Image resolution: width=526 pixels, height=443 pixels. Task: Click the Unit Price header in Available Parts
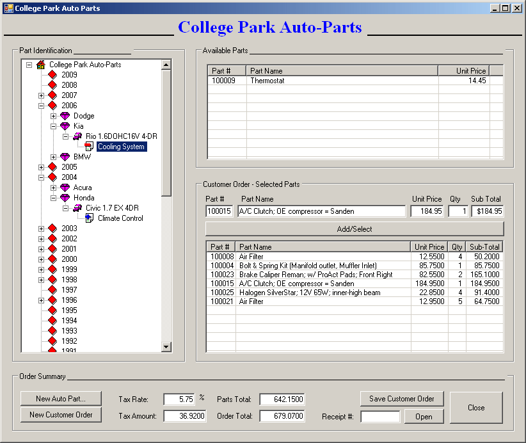point(463,71)
